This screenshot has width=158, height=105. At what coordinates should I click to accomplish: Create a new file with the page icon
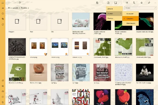click(108, 3)
